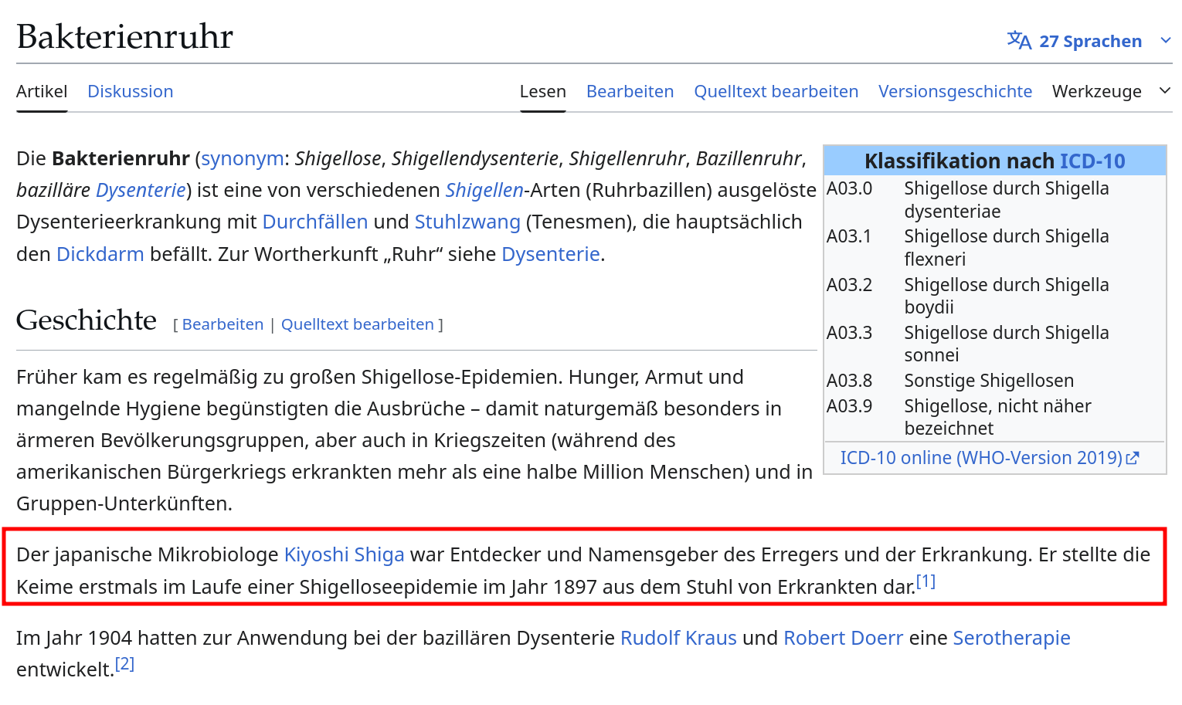Open the Rudolf Kraus link

[678, 638]
